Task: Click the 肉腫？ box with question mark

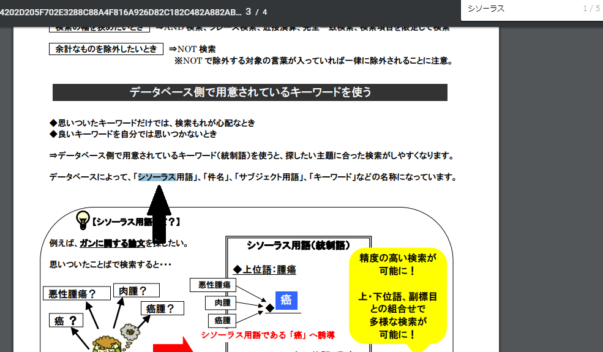Action: (x=137, y=290)
